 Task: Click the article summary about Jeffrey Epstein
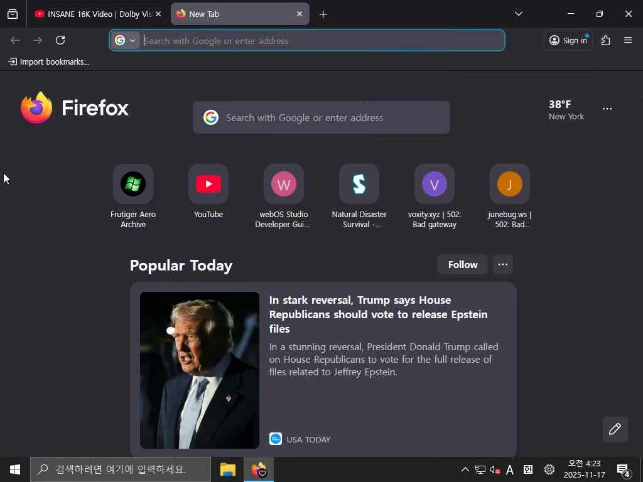click(384, 359)
